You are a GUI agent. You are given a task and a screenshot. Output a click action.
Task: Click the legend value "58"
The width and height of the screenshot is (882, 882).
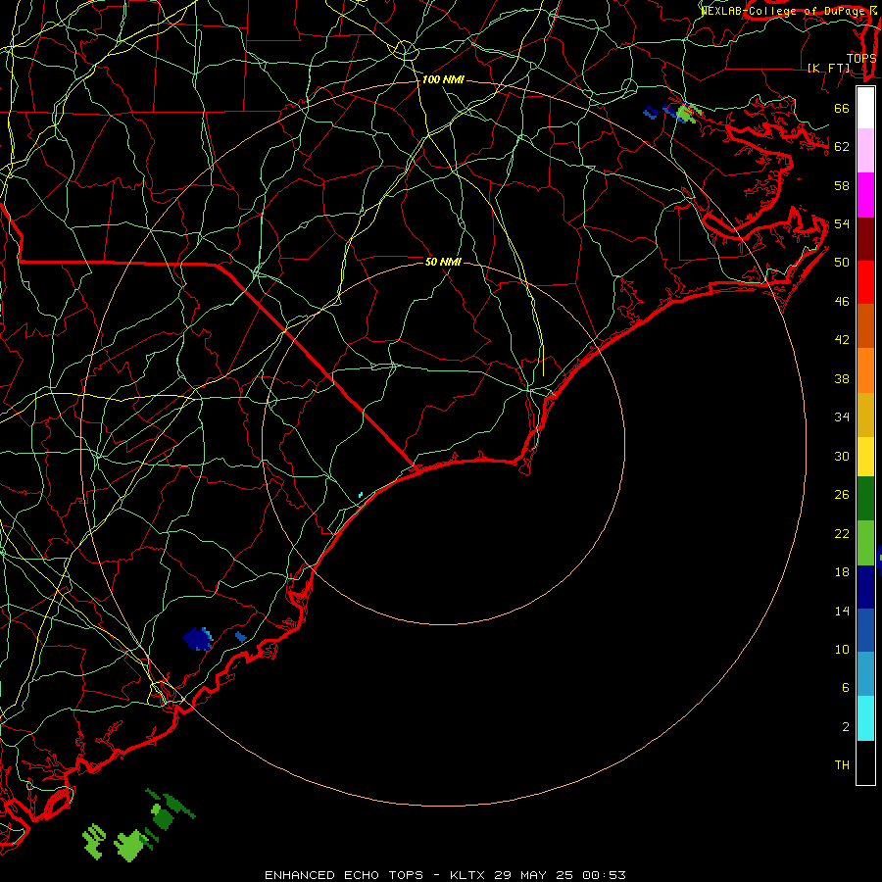[842, 185]
